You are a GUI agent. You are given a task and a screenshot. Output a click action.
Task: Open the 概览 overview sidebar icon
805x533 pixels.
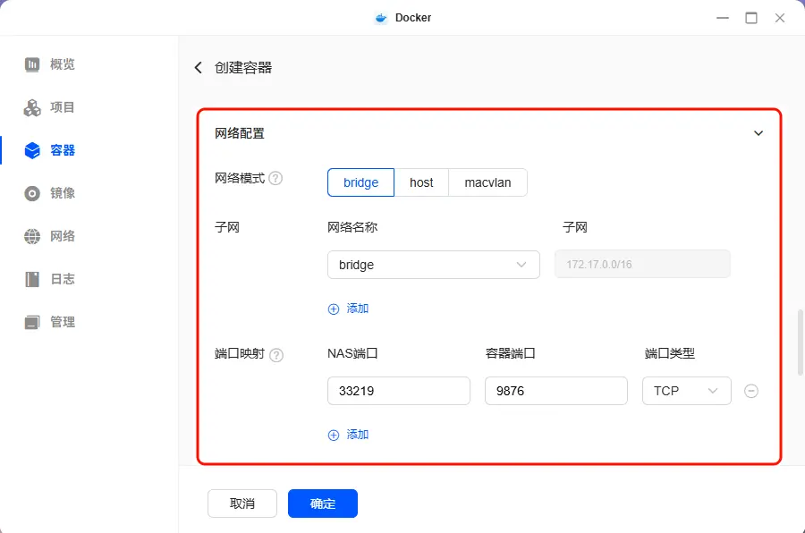point(32,64)
